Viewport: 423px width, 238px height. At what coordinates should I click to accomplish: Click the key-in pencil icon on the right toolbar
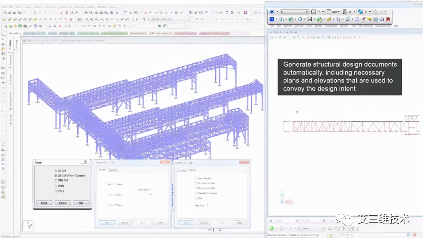coord(363,19)
